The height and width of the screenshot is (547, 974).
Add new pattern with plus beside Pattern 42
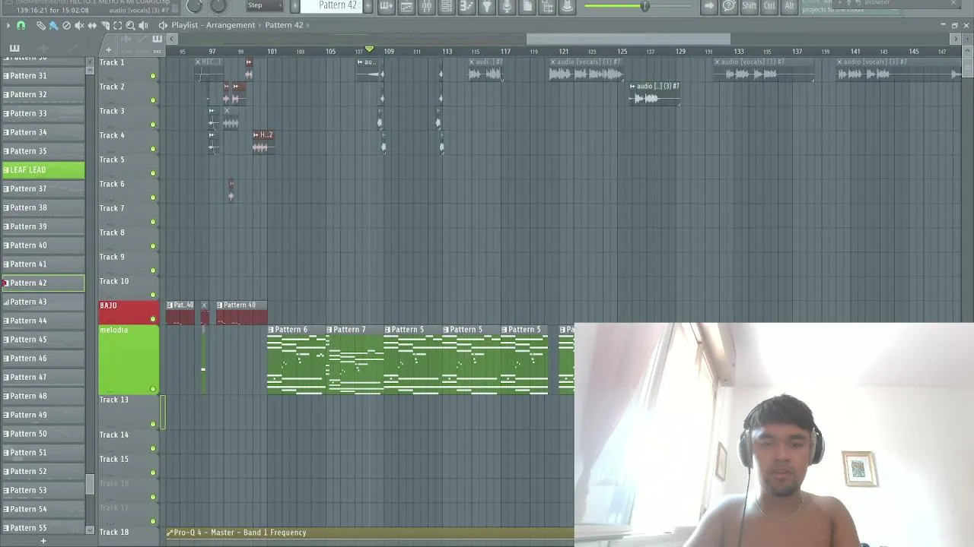(x=368, y=6)
